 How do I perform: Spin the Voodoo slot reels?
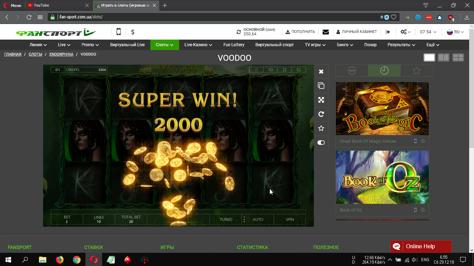pyautogui.click(x=290, y=219)
